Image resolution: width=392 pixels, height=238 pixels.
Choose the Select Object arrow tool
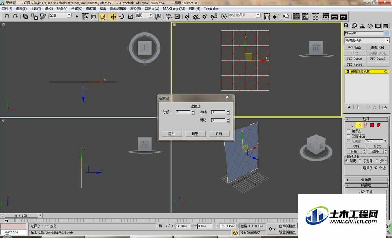tap(76, 17)
